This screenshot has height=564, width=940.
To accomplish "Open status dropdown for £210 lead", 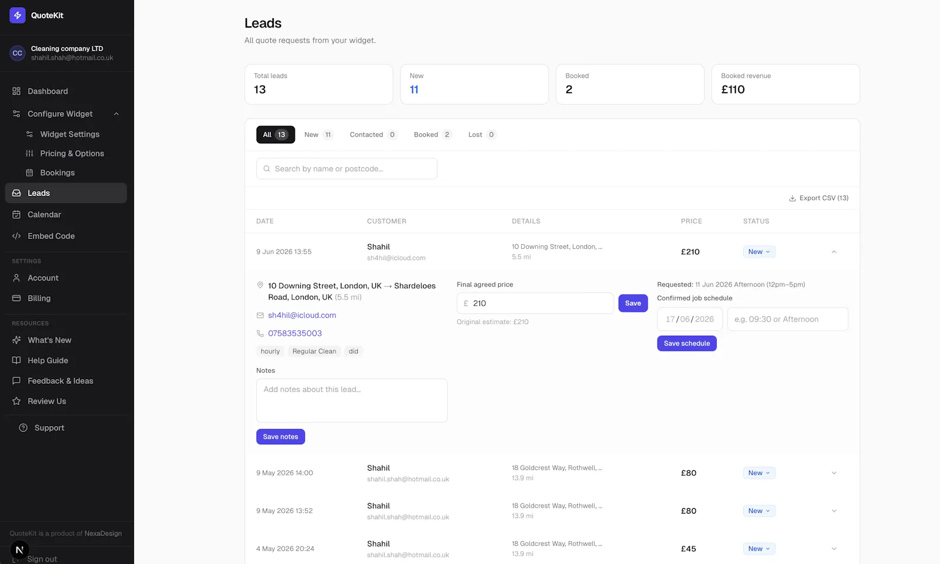I will 759,252.
